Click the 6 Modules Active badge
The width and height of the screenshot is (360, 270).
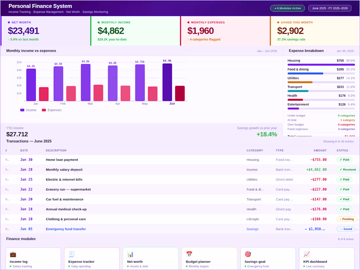pyautogui.click(x=288, y=8)
